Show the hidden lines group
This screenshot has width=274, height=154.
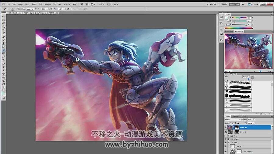tap(226, 136)
